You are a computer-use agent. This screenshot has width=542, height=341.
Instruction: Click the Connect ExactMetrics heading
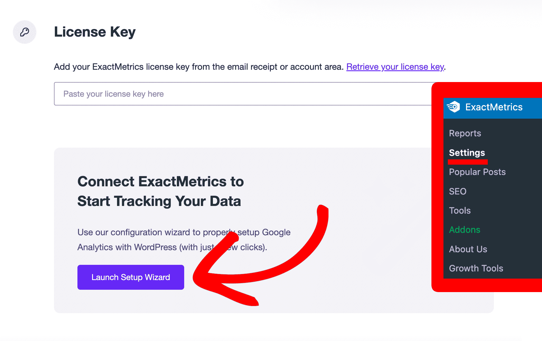[160, 191]
